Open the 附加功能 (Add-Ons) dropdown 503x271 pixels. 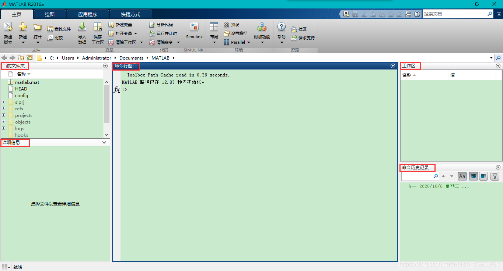click(262, 42)
